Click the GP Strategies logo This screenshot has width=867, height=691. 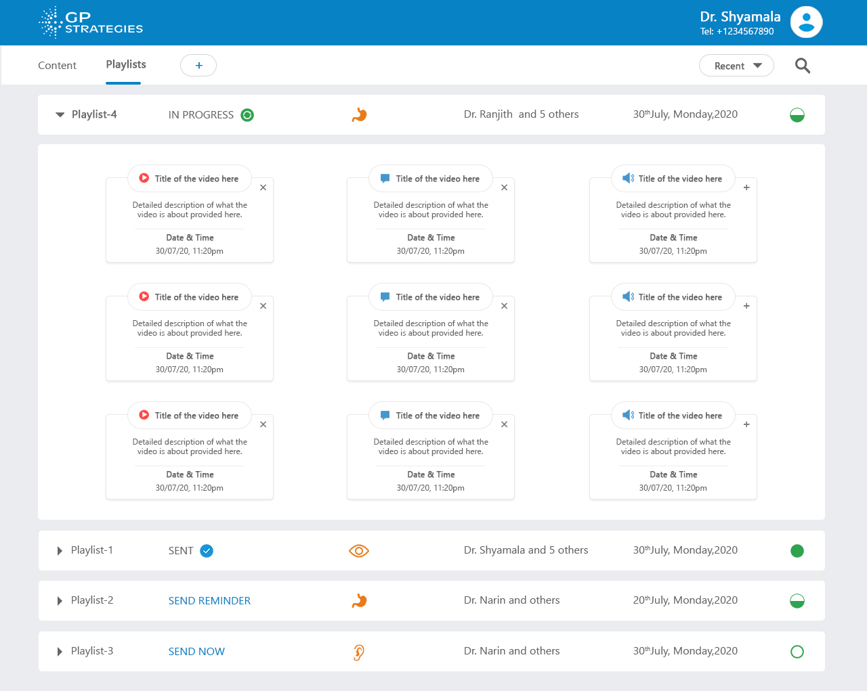tap(91, 22)
